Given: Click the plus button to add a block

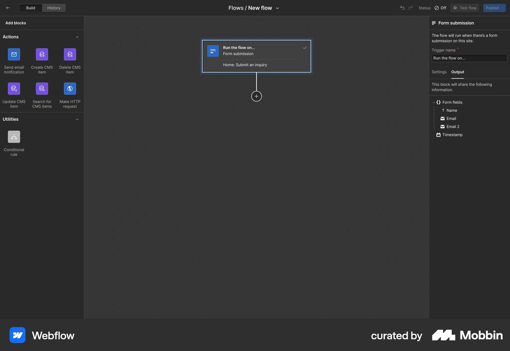Looking at the screenshot, I should pos(256,96).
